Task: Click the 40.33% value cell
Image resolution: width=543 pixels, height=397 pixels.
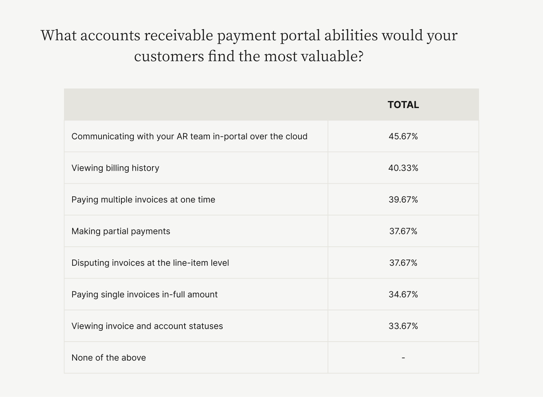Action: pos(403,168)
